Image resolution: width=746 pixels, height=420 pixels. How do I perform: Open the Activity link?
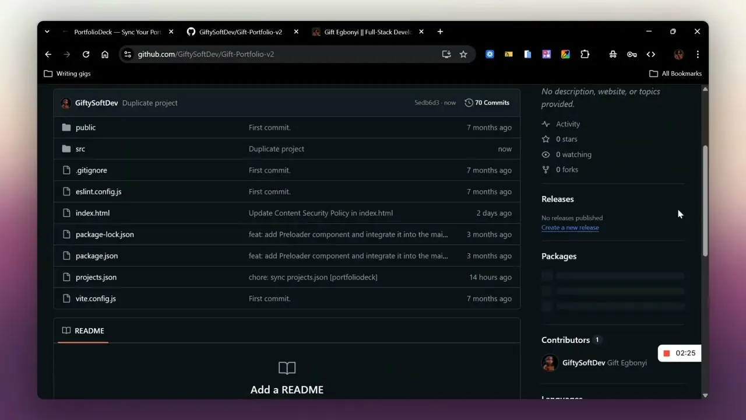561,124
